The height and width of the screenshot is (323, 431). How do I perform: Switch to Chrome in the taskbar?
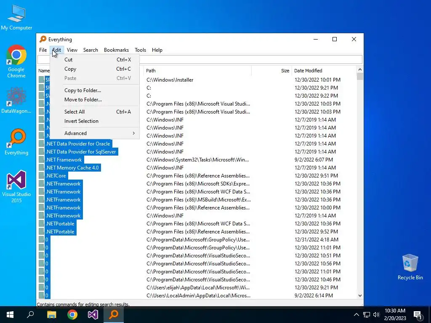72,315
